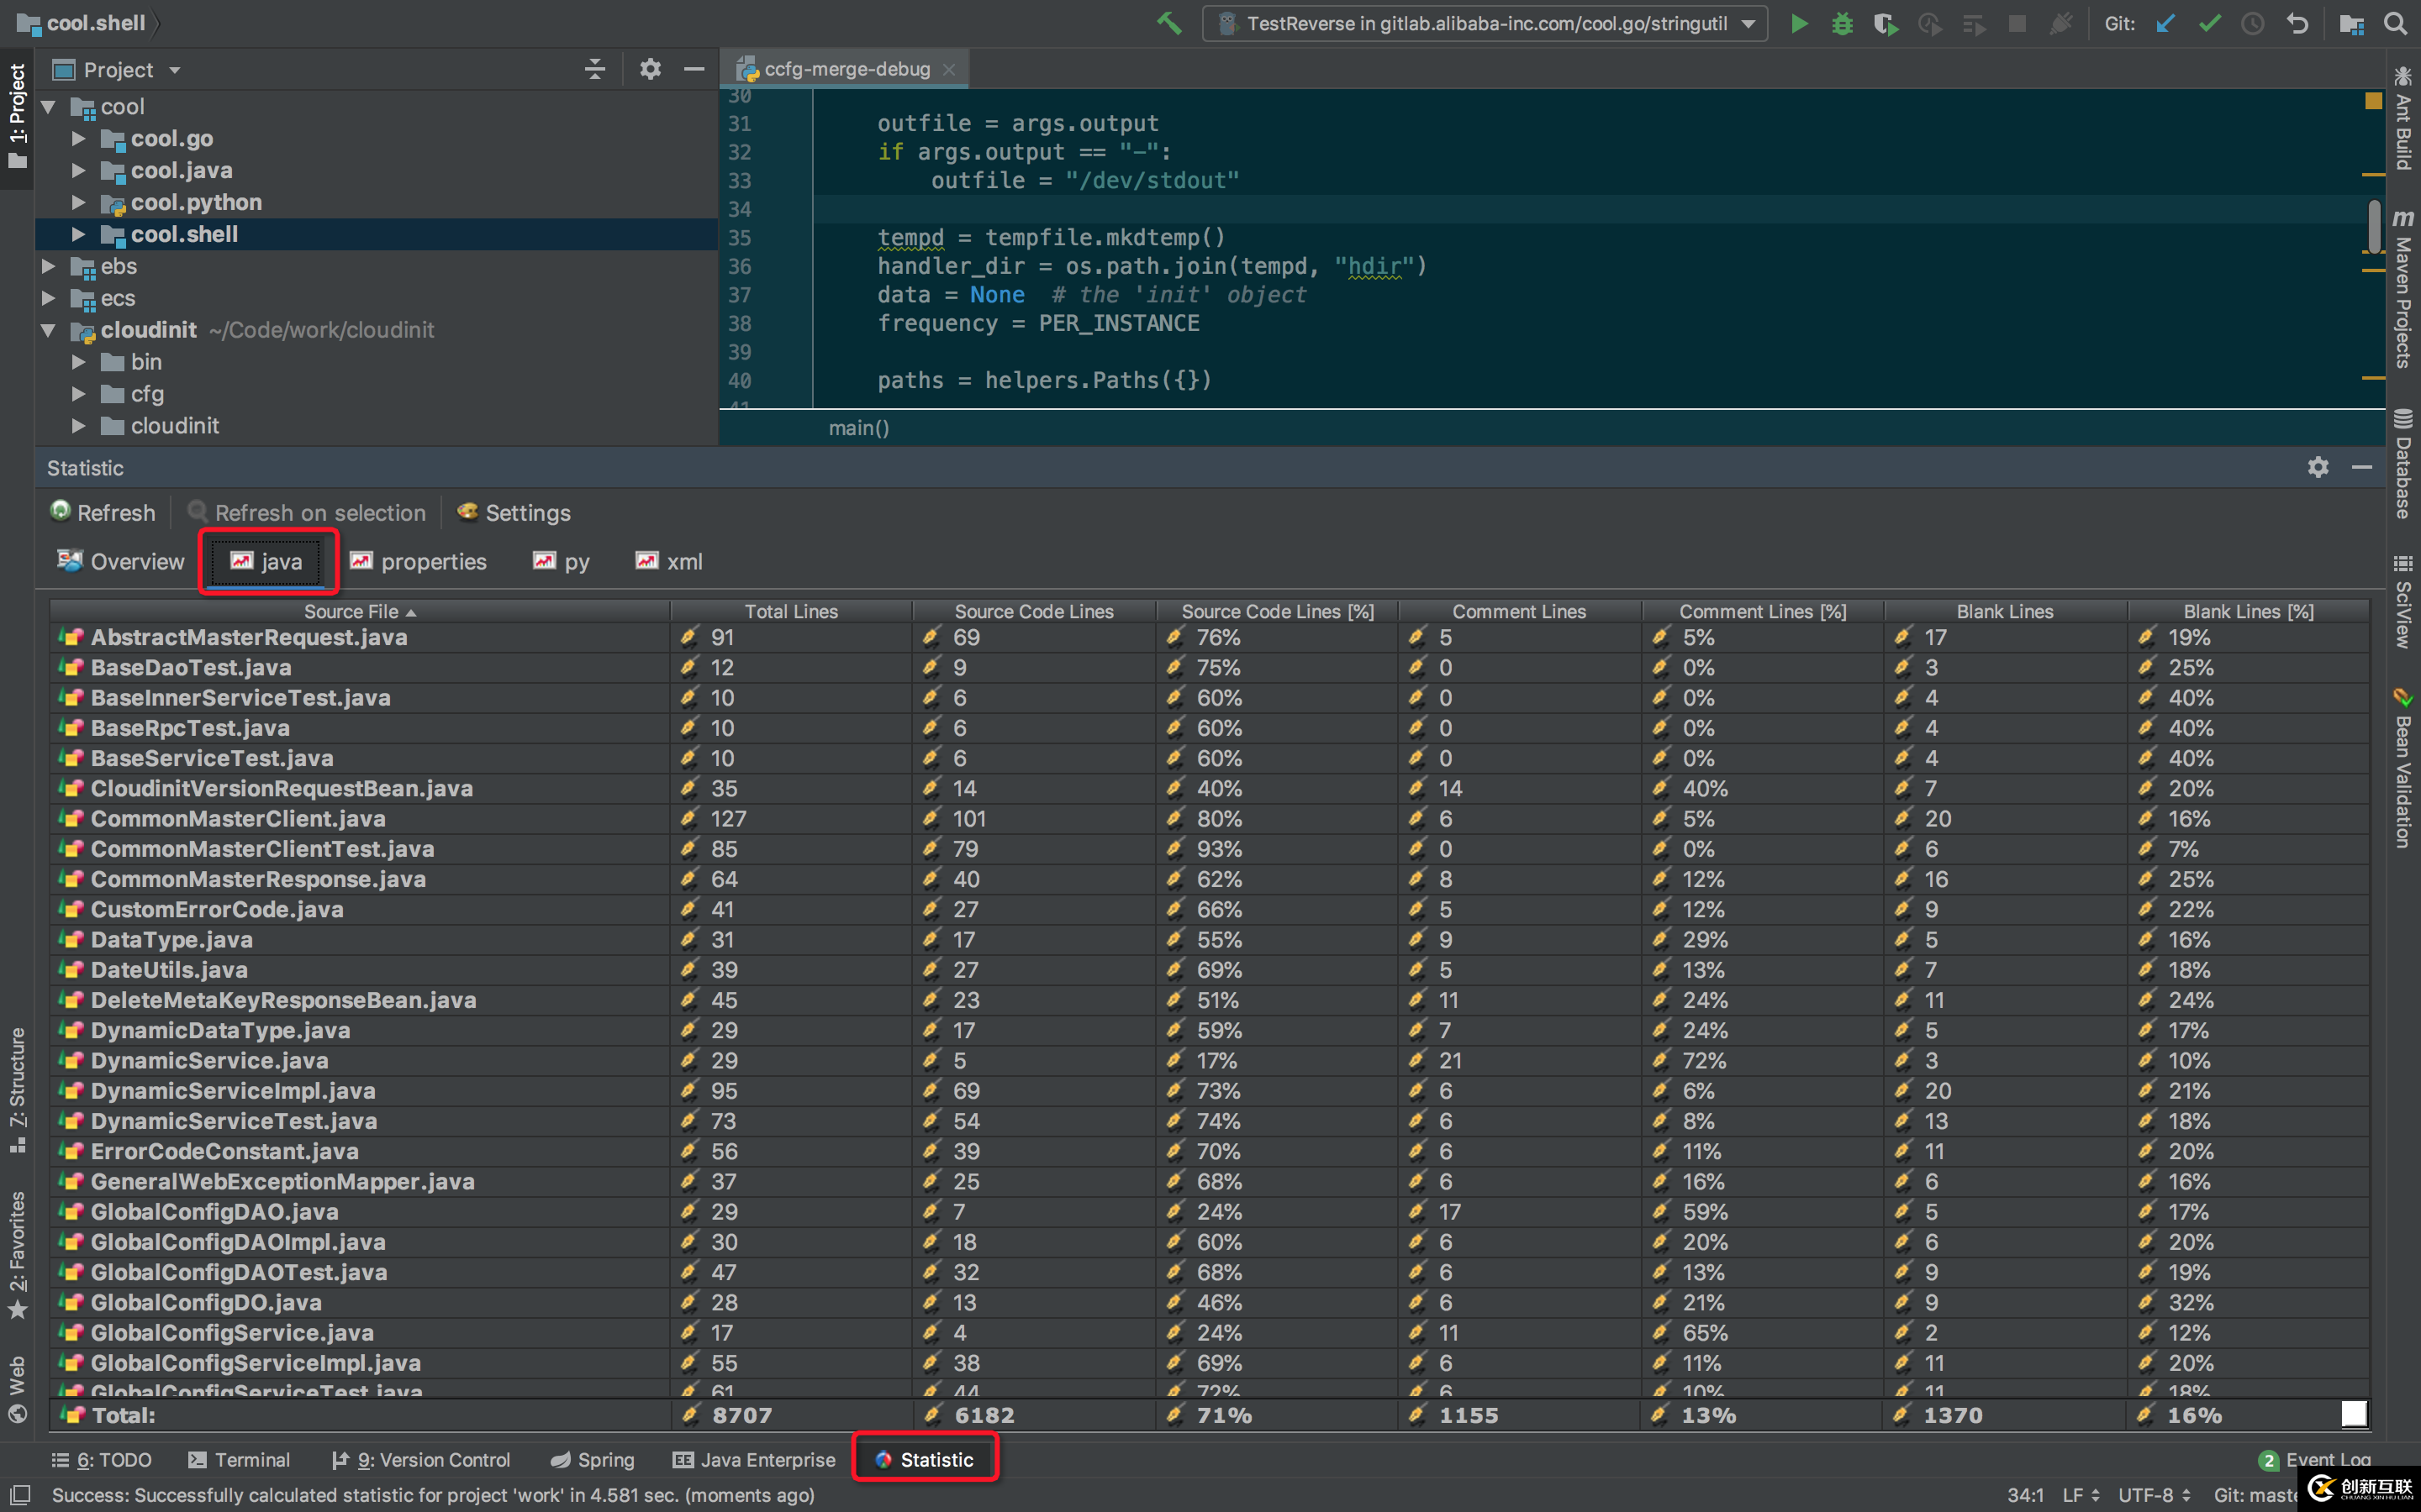Screen dimensions: 2421x1512
Task: Sort by the Source File column header
Action: click(358, 611)
